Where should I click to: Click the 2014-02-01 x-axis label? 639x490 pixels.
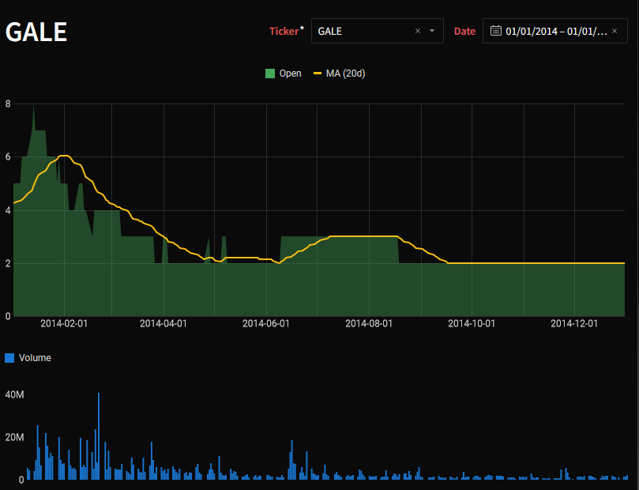[64, 323]
